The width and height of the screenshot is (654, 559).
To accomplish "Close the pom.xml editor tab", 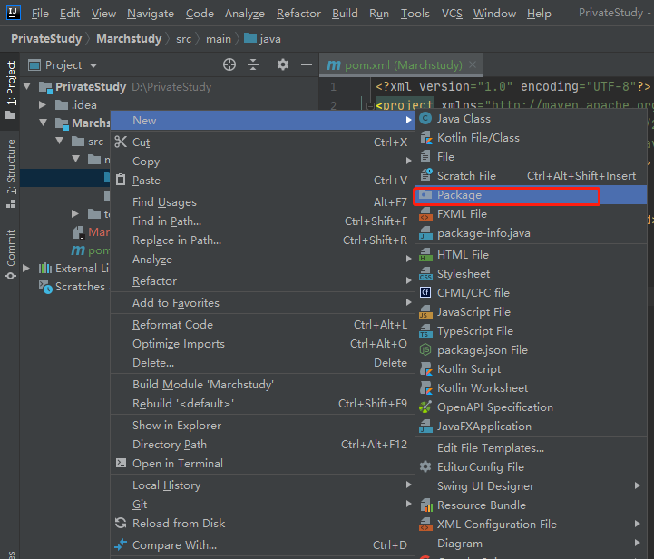I will click(473, 64).
